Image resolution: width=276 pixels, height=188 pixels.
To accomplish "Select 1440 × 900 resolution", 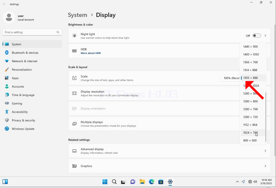I will click(253, 47).
